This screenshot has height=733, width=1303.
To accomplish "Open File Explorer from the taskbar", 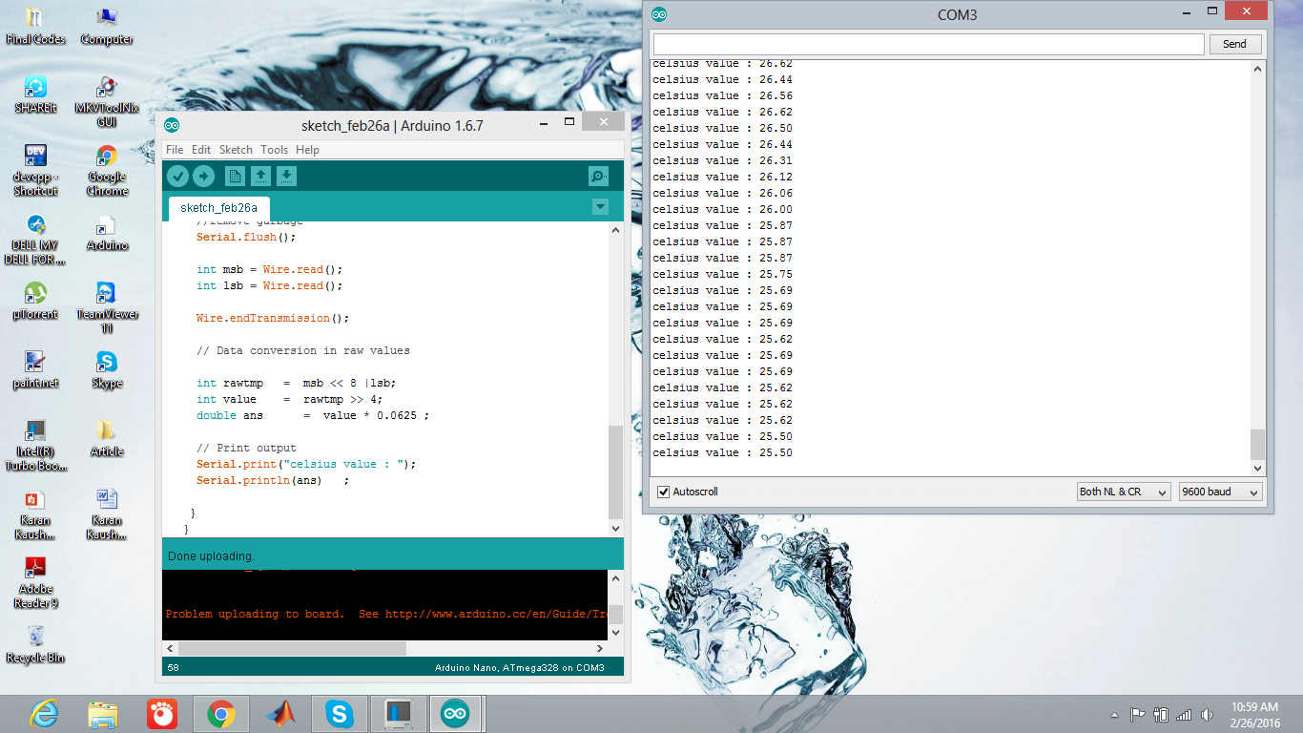I will 102,714.
